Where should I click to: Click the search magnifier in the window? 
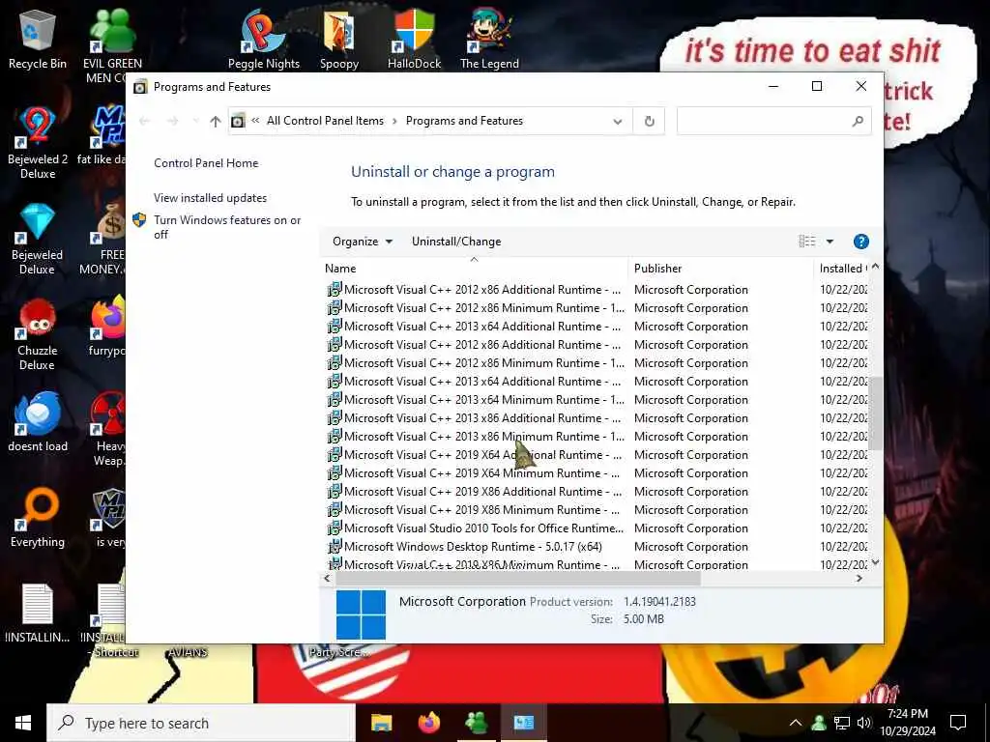point(858,121)
